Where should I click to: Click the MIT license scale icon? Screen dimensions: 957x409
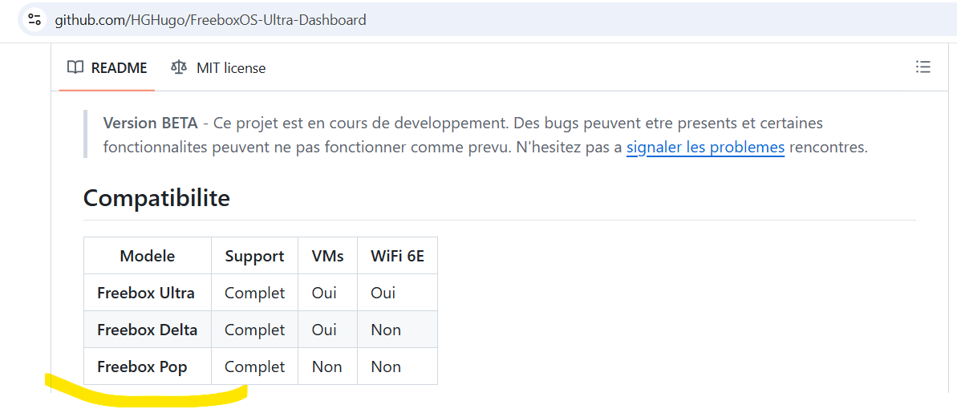coord(179,67)
